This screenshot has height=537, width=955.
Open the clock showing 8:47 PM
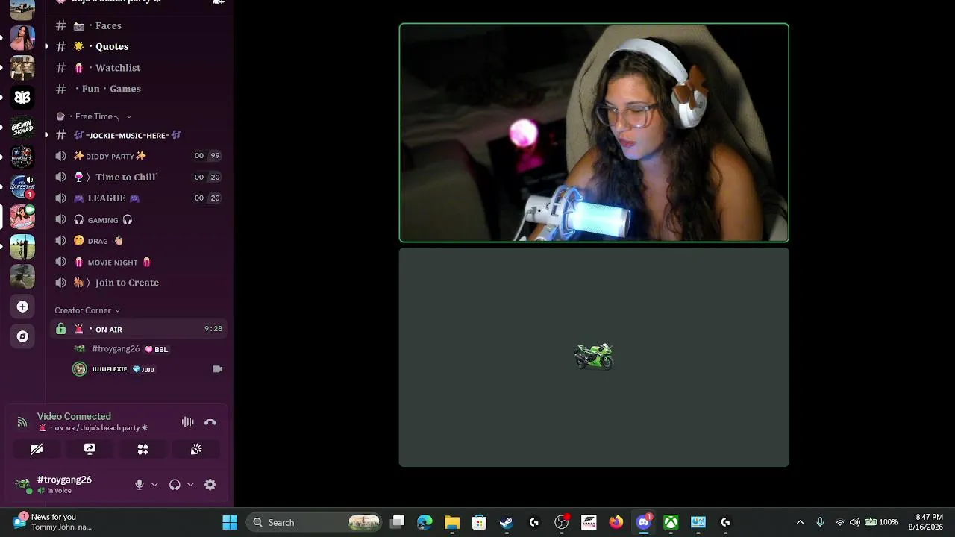point(926,522)
